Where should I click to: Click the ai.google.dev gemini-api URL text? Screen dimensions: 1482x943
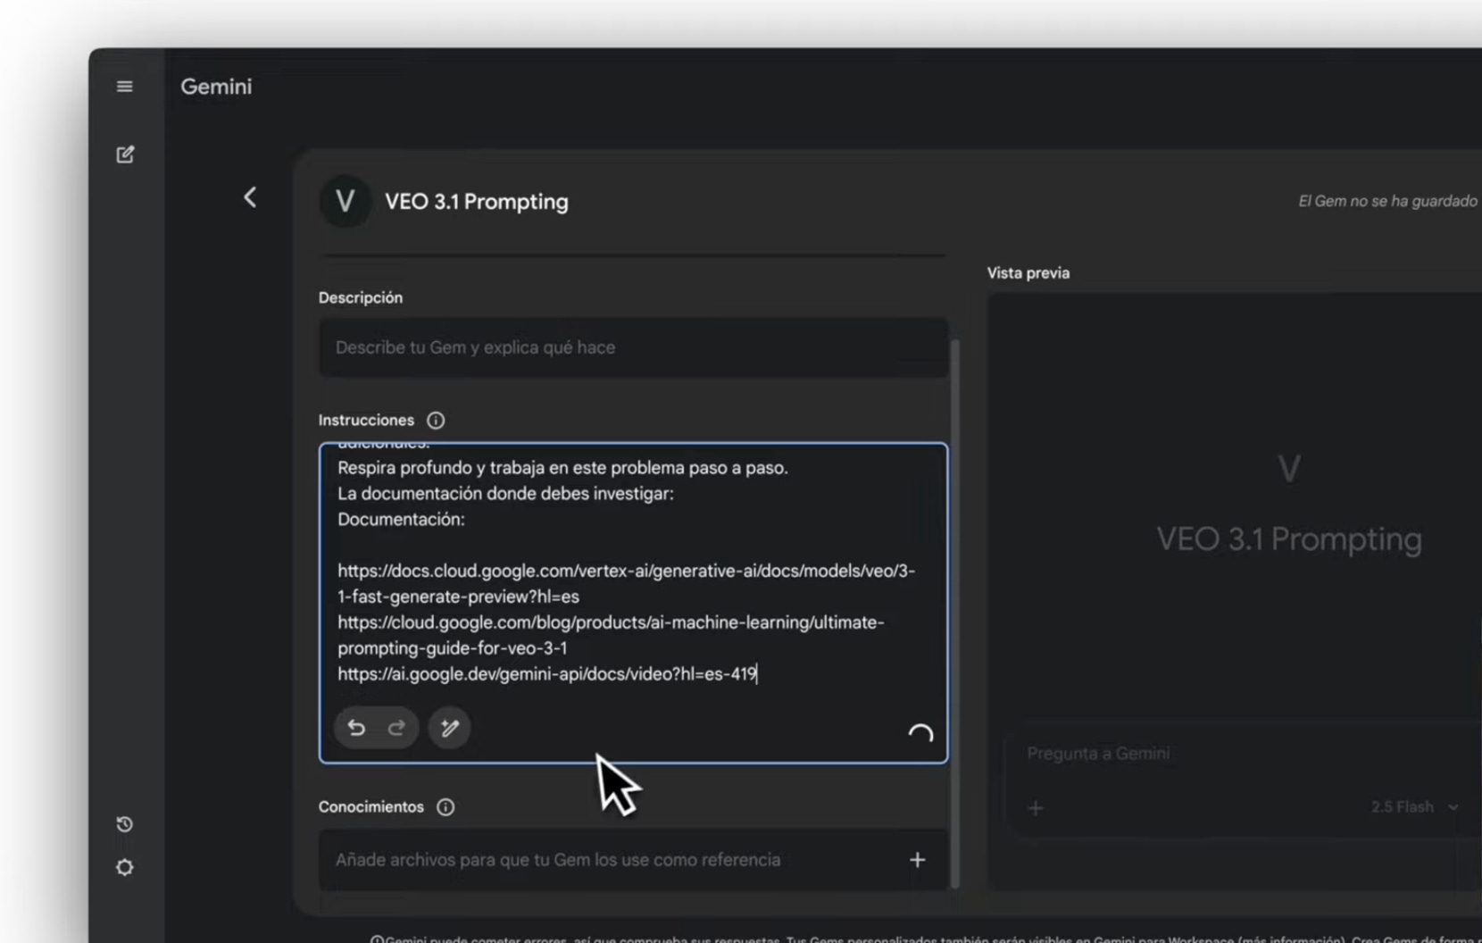click(x=546, y=674)
